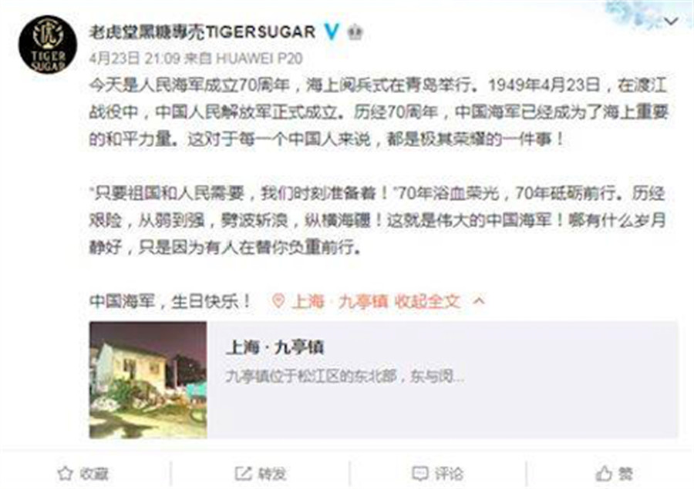Open the Tiger Sugar profile avatar

pos(48,45)
